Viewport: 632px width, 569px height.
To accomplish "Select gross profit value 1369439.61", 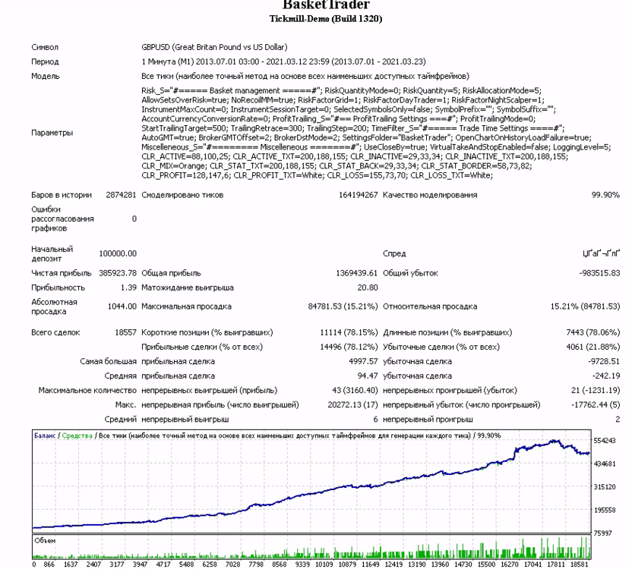I will (357, 273).
